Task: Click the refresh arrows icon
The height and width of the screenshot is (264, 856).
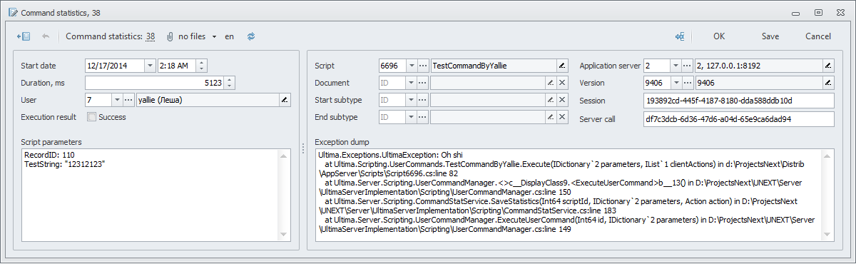Action: (251, 36)
